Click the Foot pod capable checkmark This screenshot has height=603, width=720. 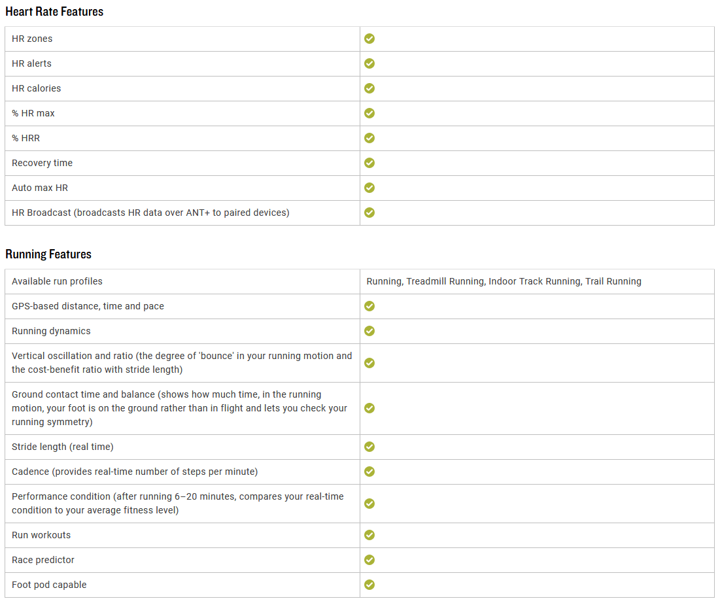[369, 584]
